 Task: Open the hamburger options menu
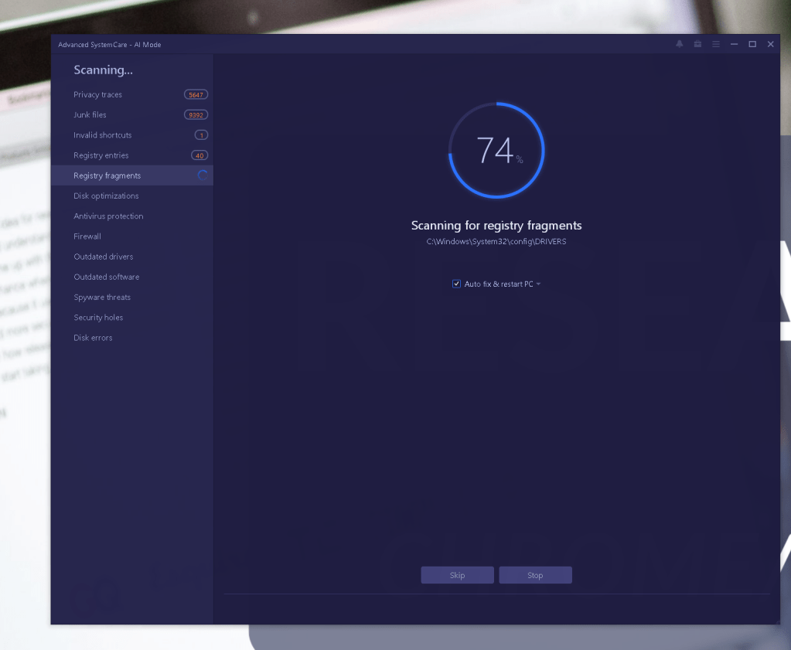click(716, 44)
